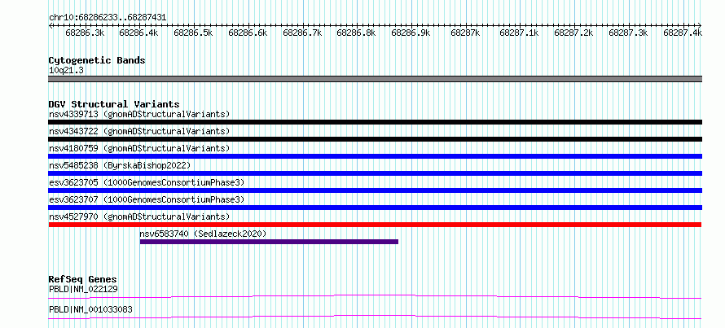Click the 68286.8k ruler tick label

[x=356, y=33]
